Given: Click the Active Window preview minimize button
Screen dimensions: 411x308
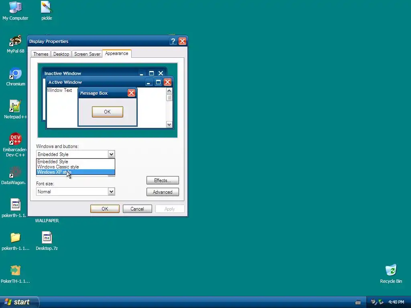Looking at the screenshot, I should [x=149, y=82].
